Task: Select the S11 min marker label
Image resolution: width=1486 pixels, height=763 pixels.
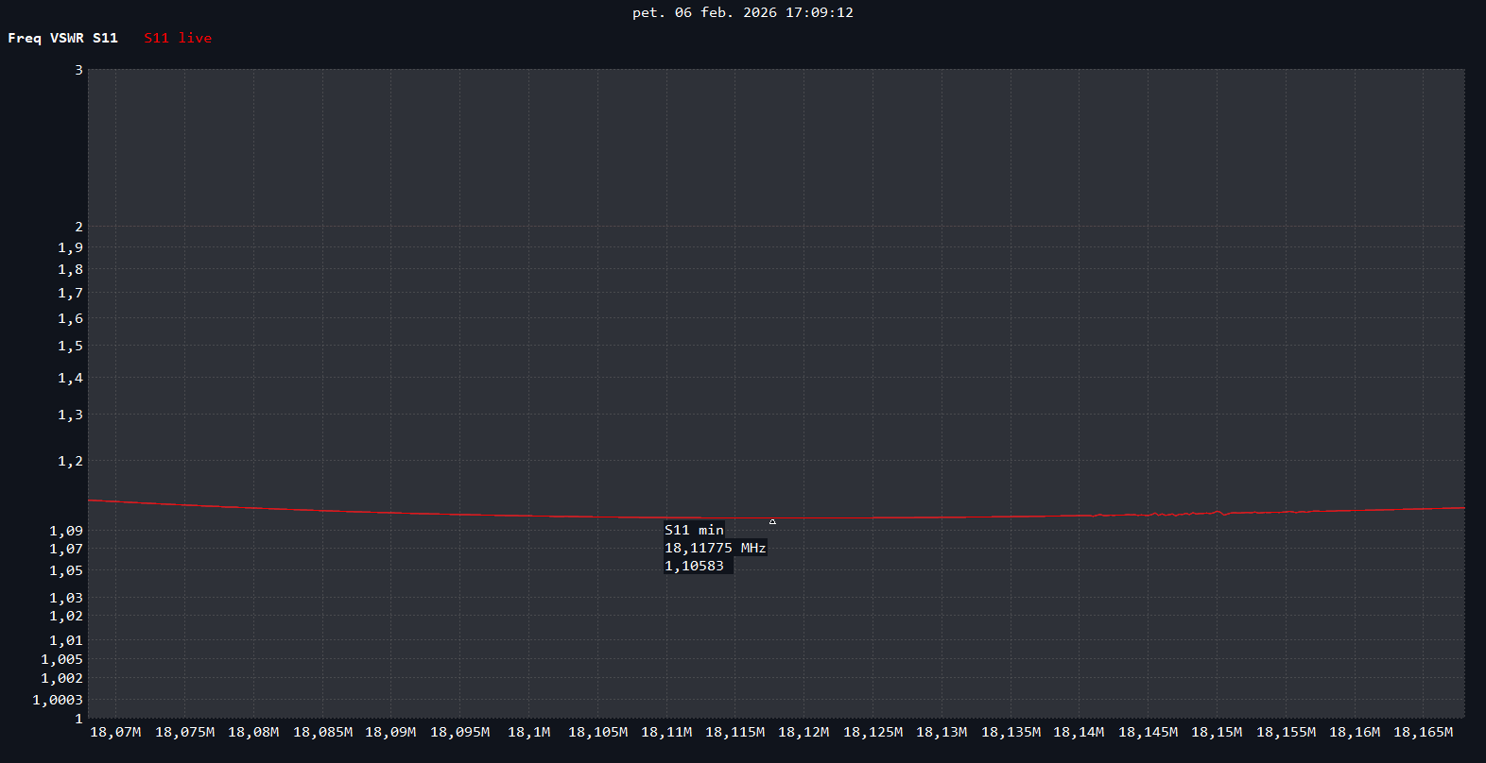Action: tap(694, 530)
